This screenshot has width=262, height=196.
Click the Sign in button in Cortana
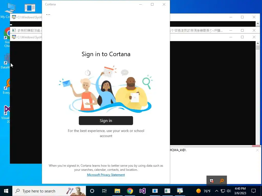click(106, 120)
